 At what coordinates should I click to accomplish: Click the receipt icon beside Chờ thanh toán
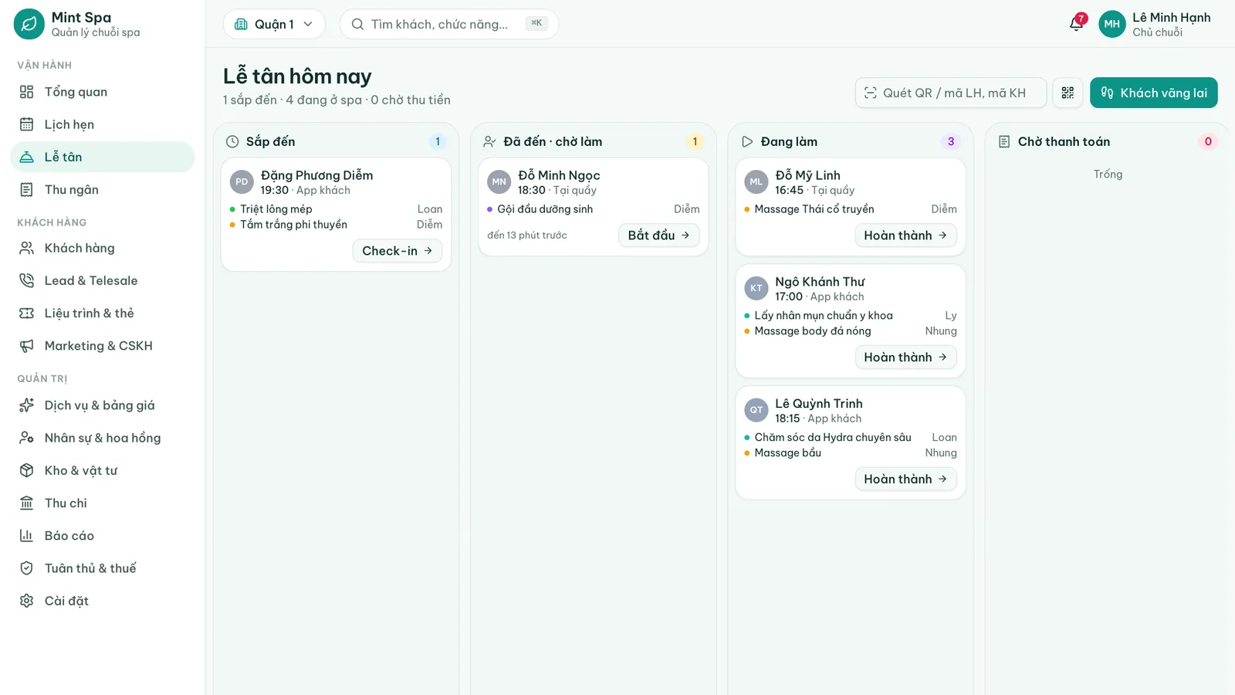click(x=1004, y=141)
